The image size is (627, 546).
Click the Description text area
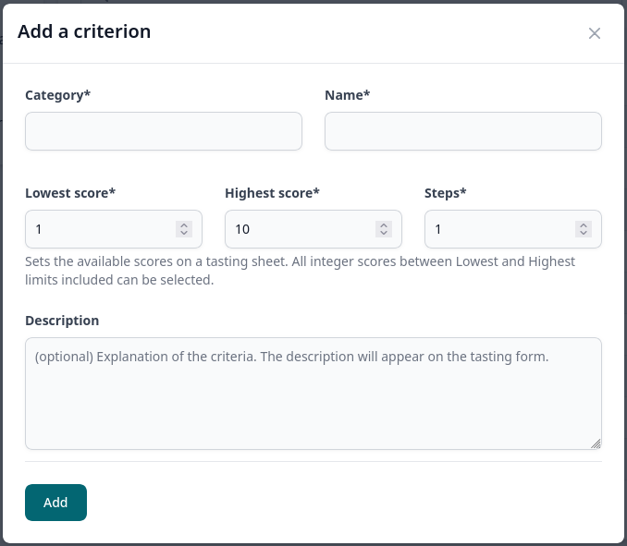(x=313, y=394)
